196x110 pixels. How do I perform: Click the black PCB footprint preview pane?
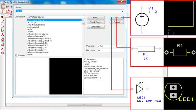[66, 76]
